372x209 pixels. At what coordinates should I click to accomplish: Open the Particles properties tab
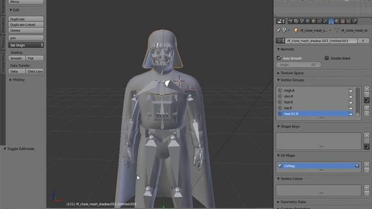(349, 21)
